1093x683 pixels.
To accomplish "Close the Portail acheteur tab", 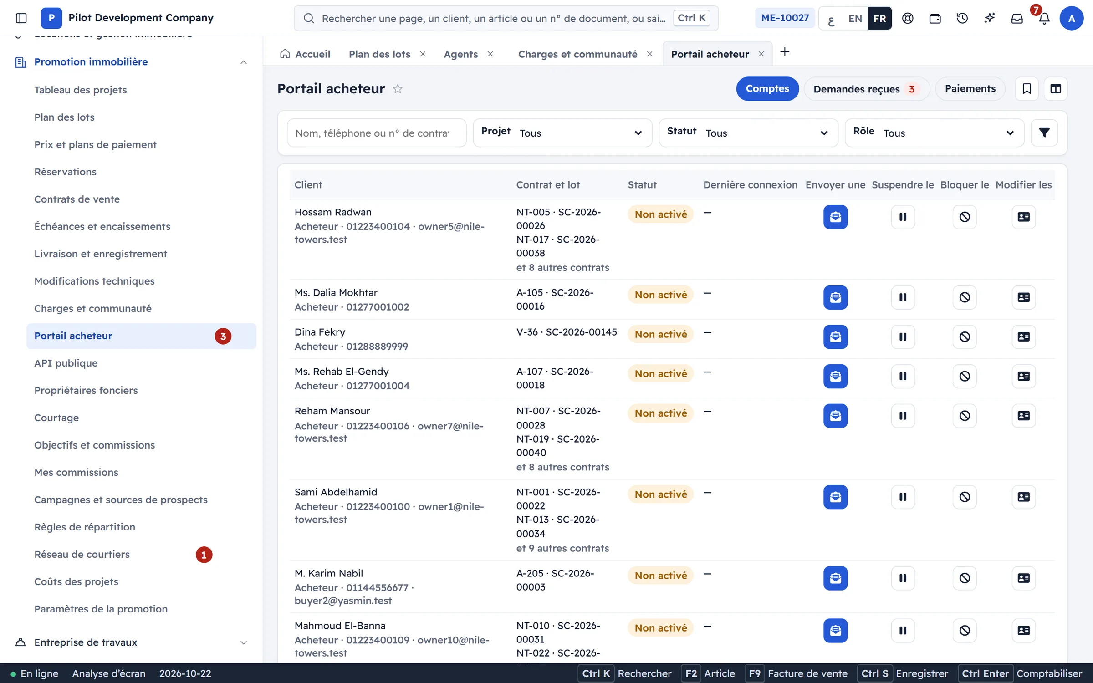I will pos(761,54).
